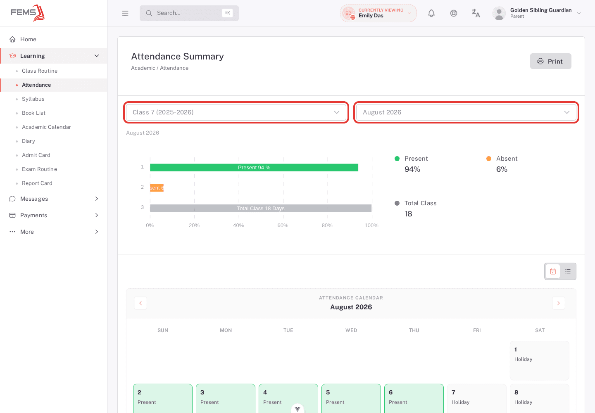Switch to list view

[x=568, y=271]
